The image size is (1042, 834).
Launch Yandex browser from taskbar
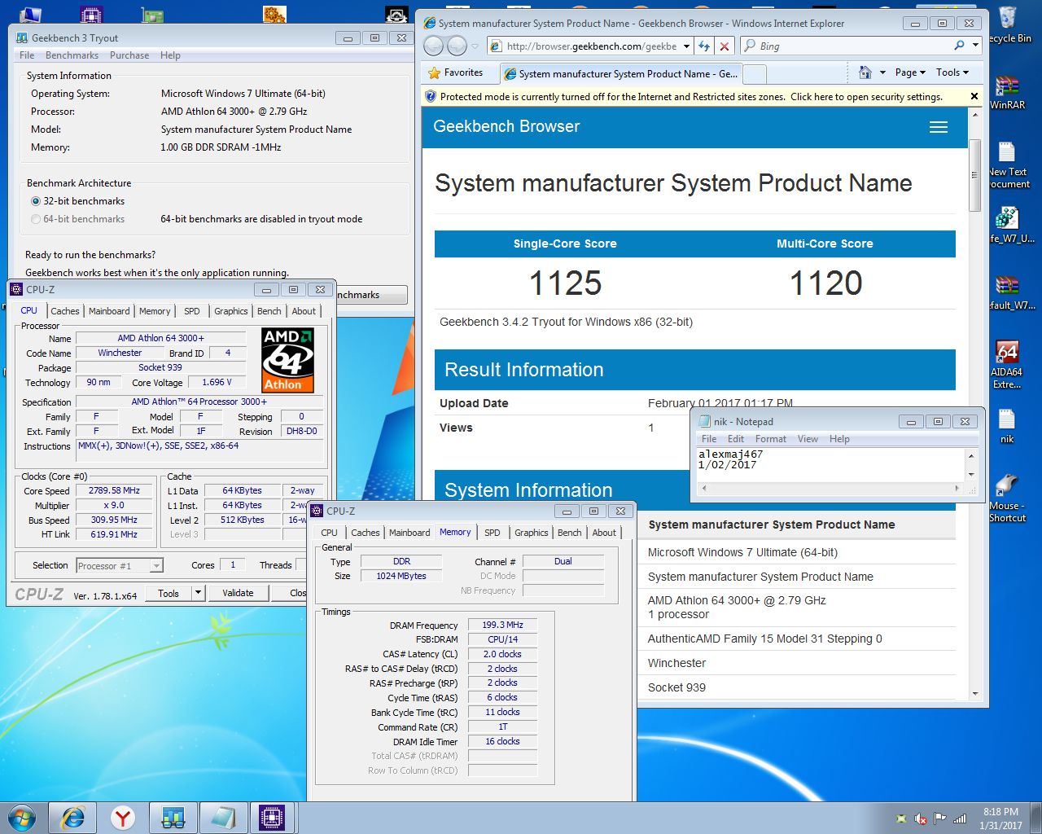tap(123, 817)
